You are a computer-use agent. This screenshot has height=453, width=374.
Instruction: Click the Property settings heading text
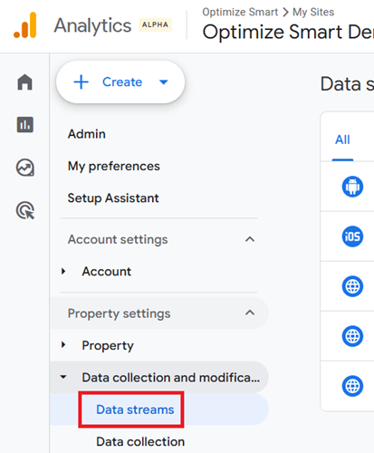pyautogui.click(x=119, y=313)
